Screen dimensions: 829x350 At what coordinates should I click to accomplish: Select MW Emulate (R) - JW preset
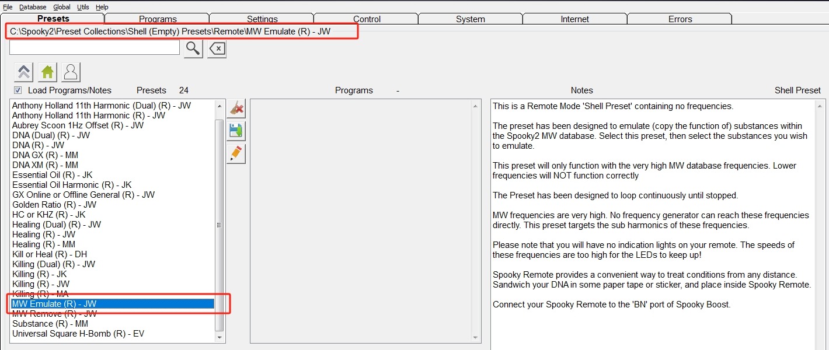[113, 304]
